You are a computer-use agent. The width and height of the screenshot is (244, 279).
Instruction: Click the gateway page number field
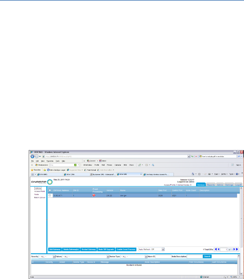[224, 250]
